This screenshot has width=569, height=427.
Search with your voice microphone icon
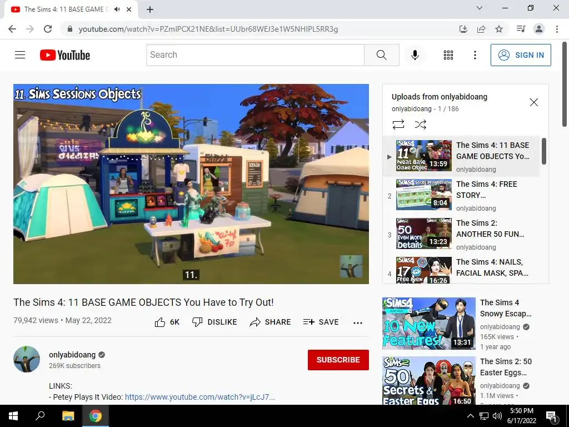415,55
